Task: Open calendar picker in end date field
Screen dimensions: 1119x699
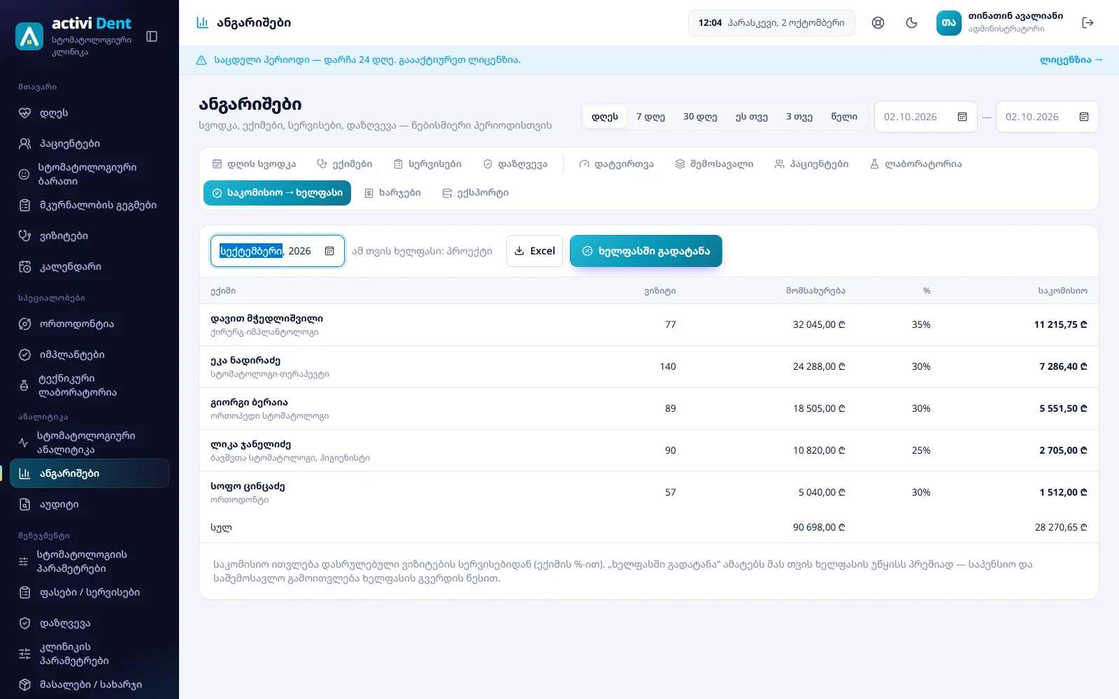Action: click(1084, 117)
